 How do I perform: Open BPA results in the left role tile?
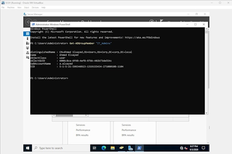82,135
